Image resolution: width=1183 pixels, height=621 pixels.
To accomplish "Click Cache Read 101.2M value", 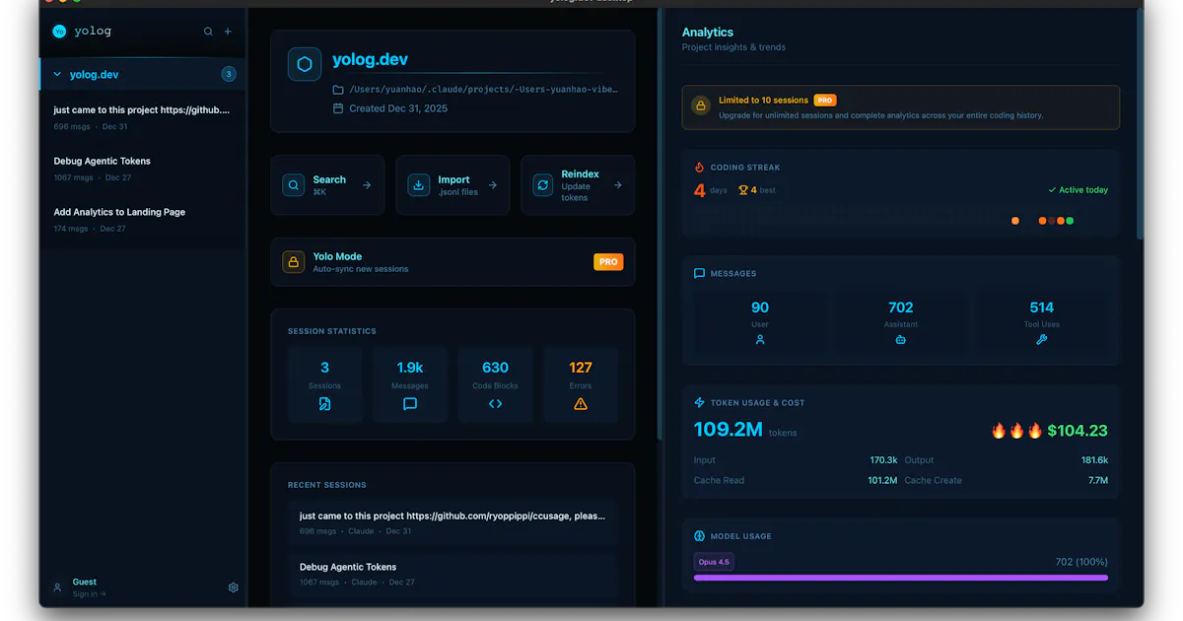I will [882, 481].
